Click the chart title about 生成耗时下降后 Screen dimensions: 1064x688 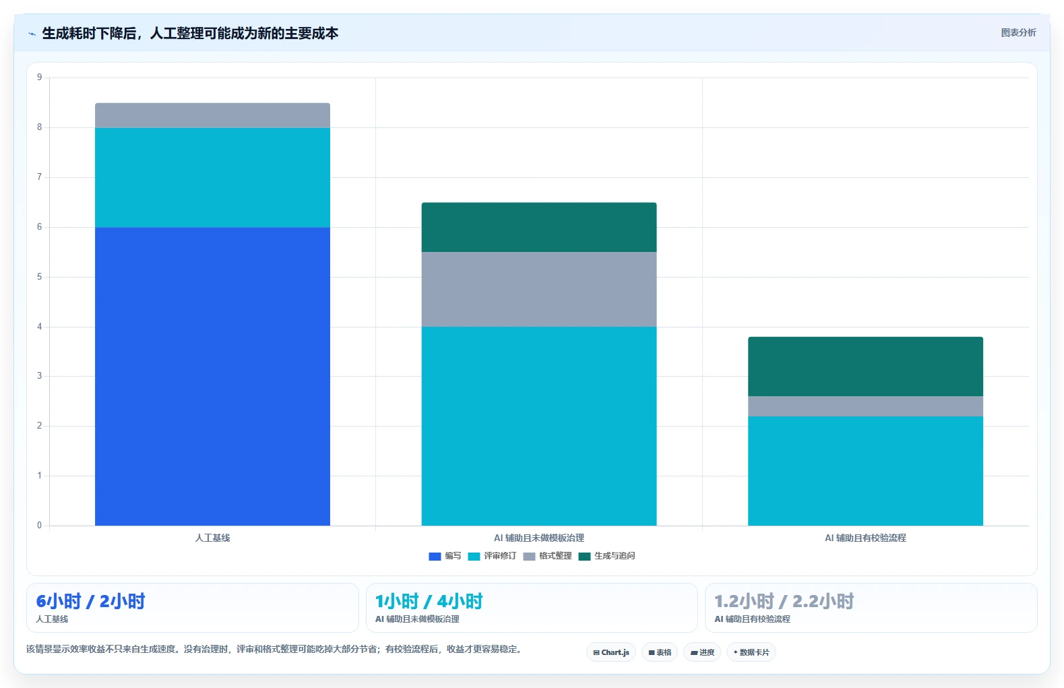tap(190, 34)
